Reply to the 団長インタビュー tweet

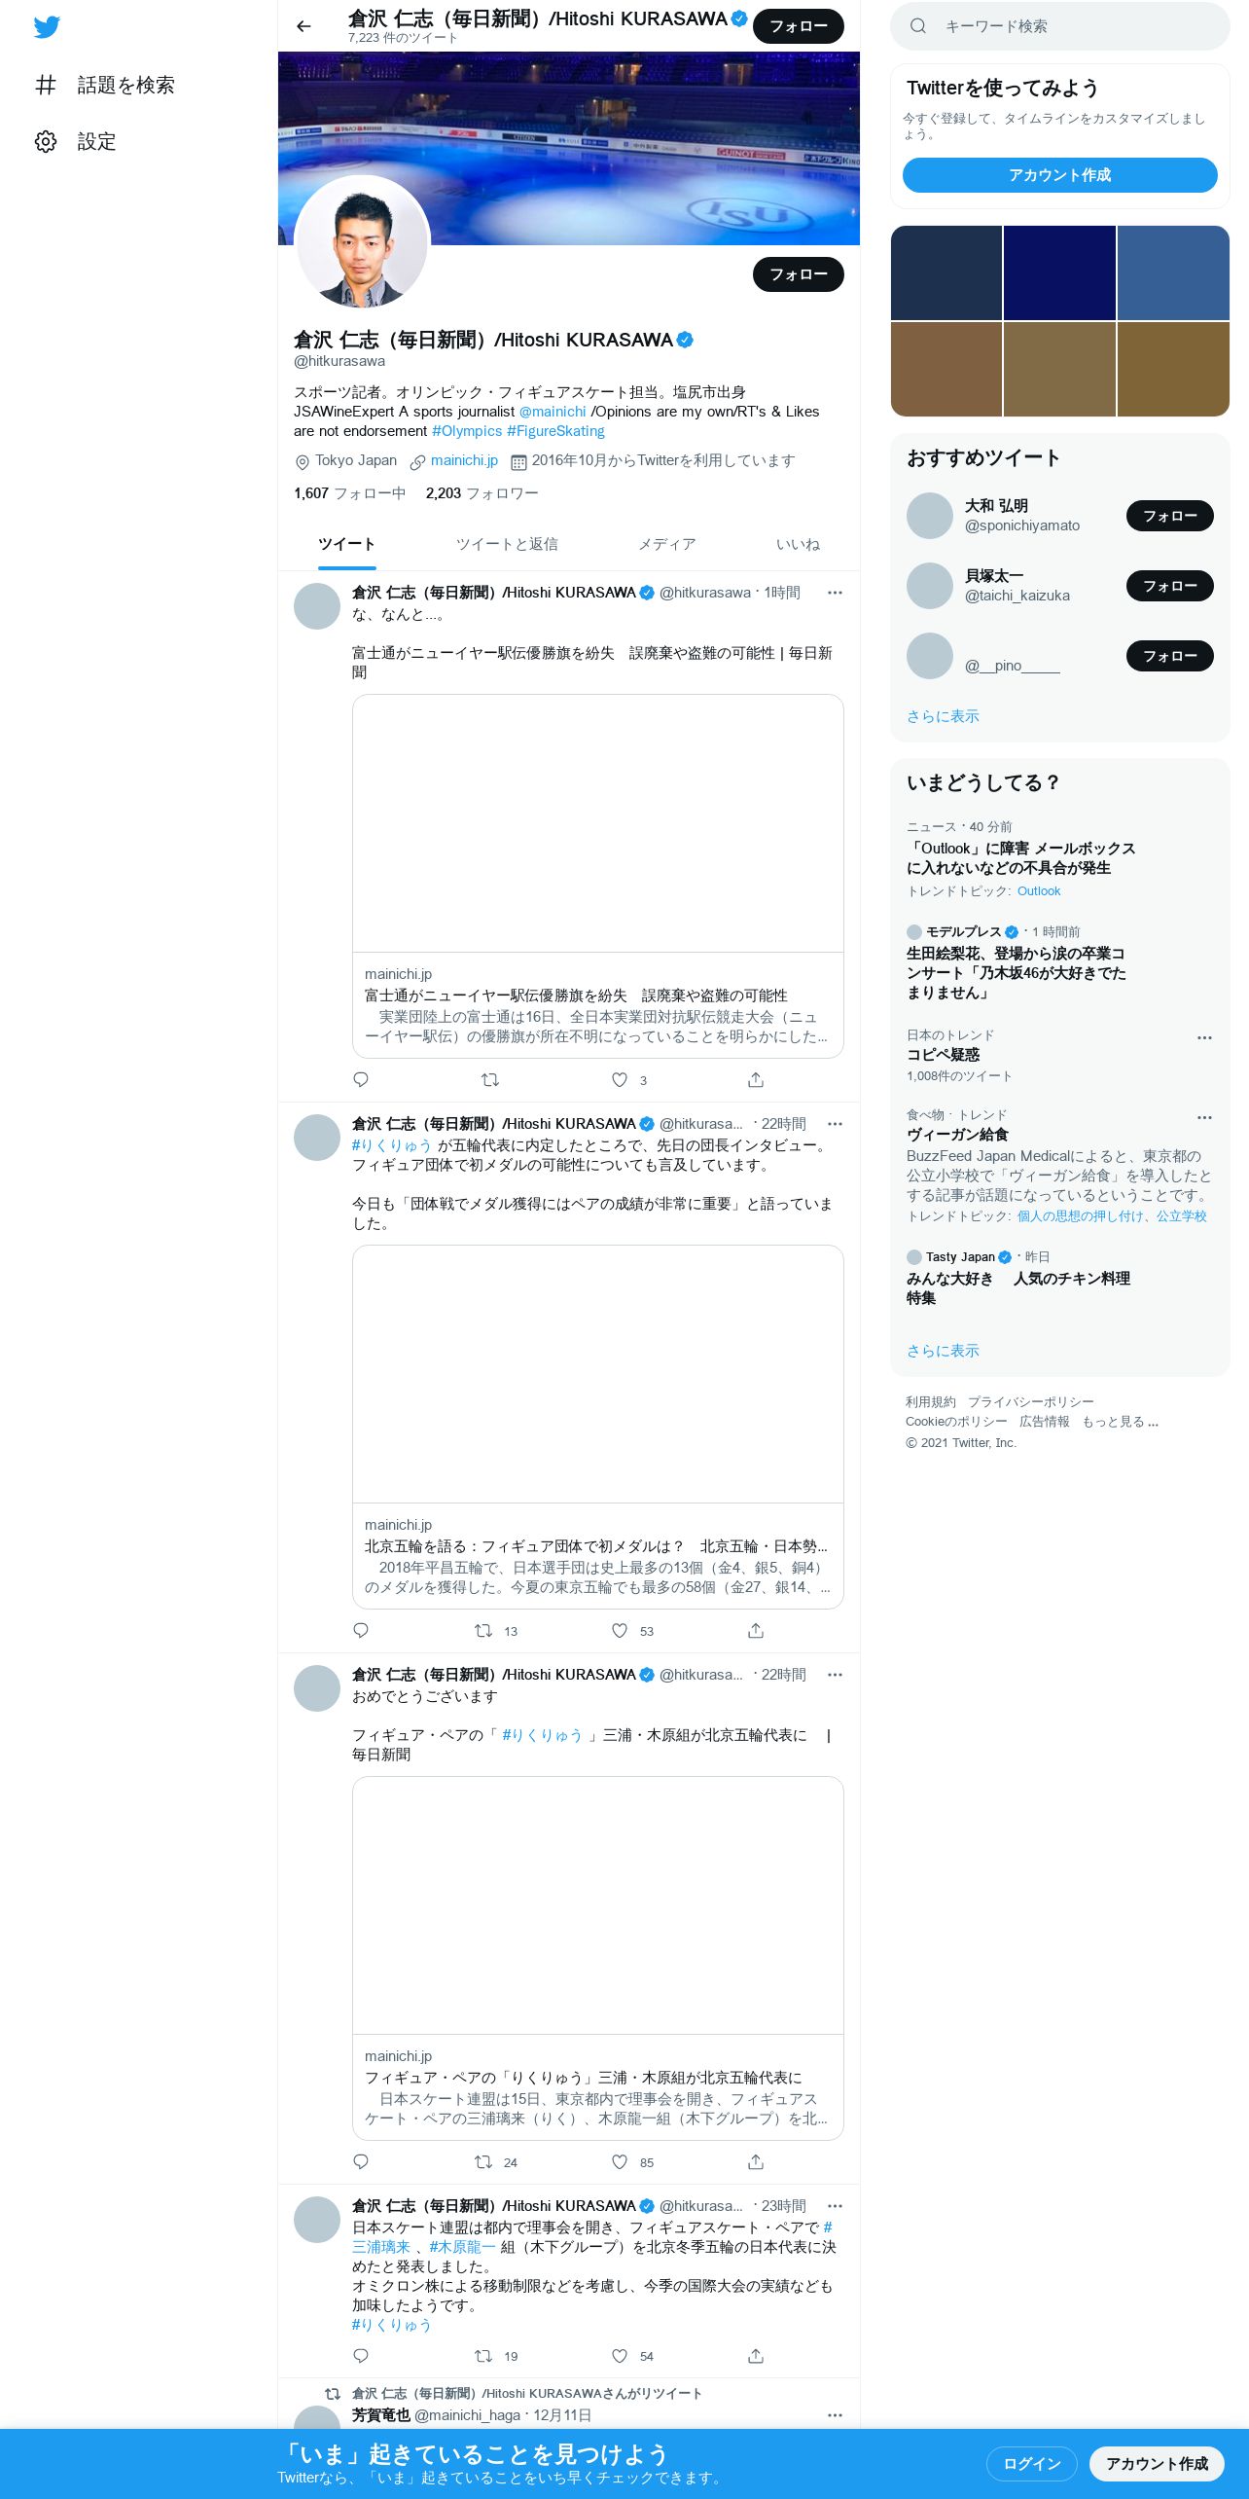click(361, 1630)
